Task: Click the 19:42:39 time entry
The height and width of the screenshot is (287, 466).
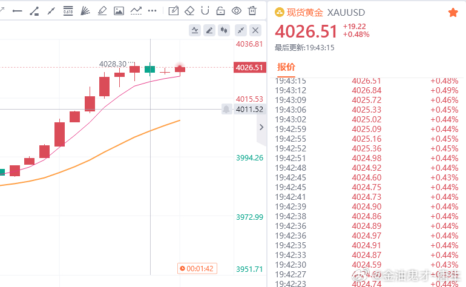Action: [x=290, y=206]
